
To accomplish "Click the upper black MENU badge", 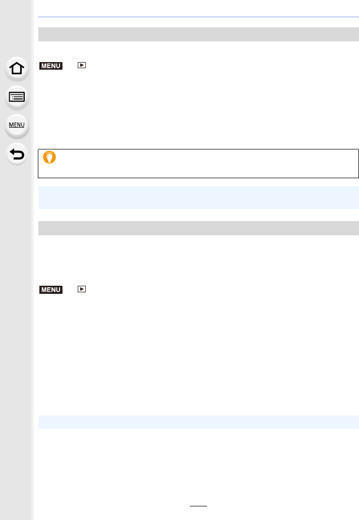I will click(x=51, y=66).
